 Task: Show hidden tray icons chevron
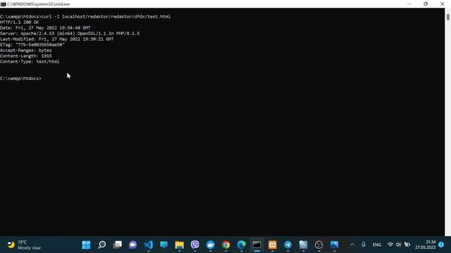click(x=352, y=245)
